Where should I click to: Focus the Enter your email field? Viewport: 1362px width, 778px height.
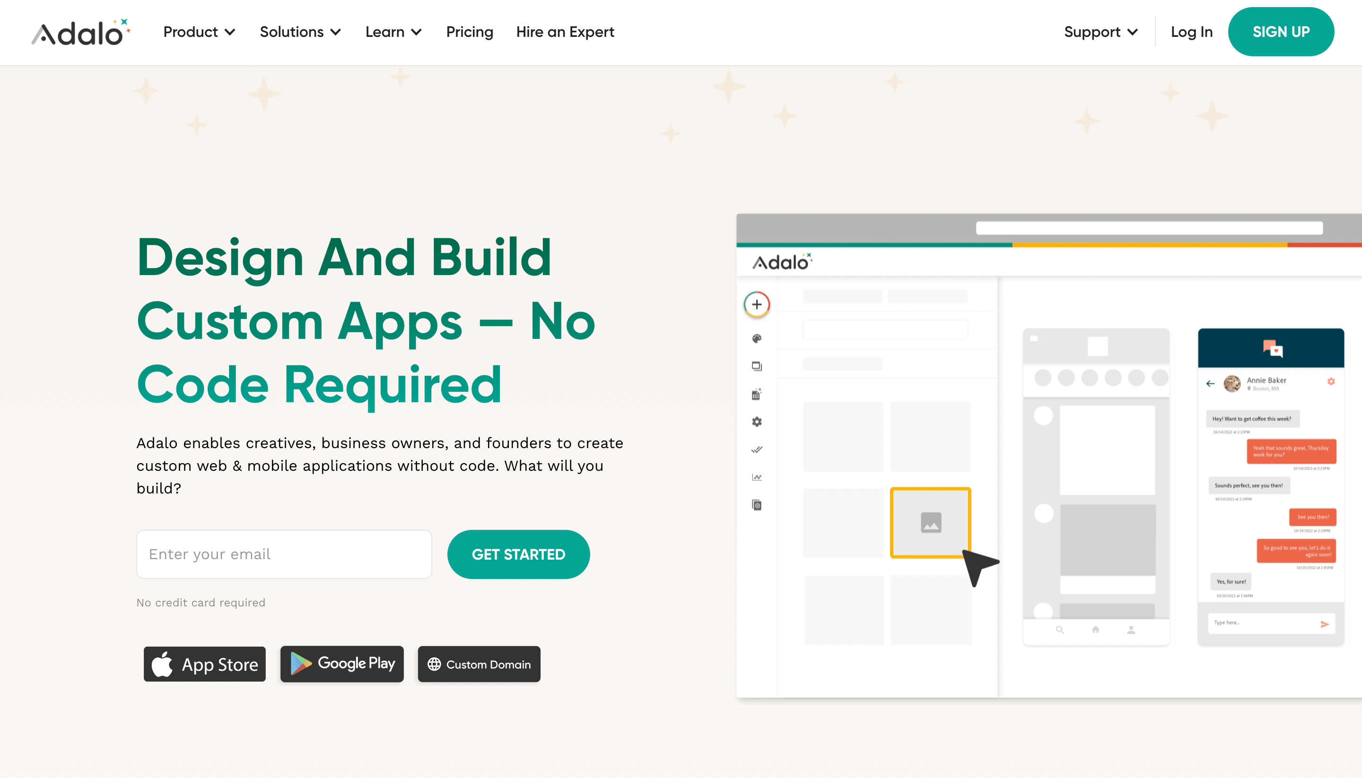point(284,554)
